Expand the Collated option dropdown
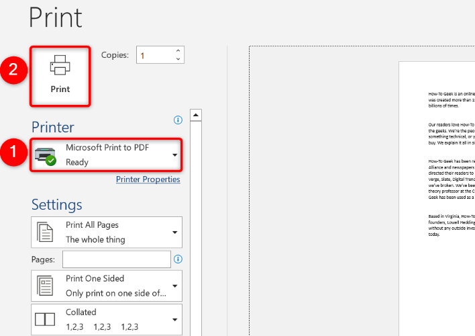 point(107,320)
